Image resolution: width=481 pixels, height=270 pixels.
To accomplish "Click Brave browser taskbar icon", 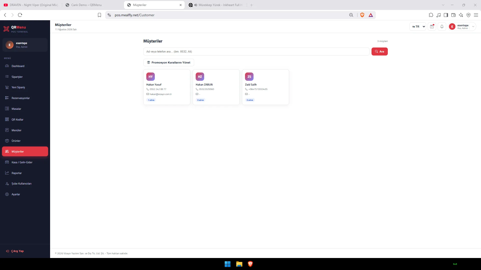I will click(x=250, y=264).
